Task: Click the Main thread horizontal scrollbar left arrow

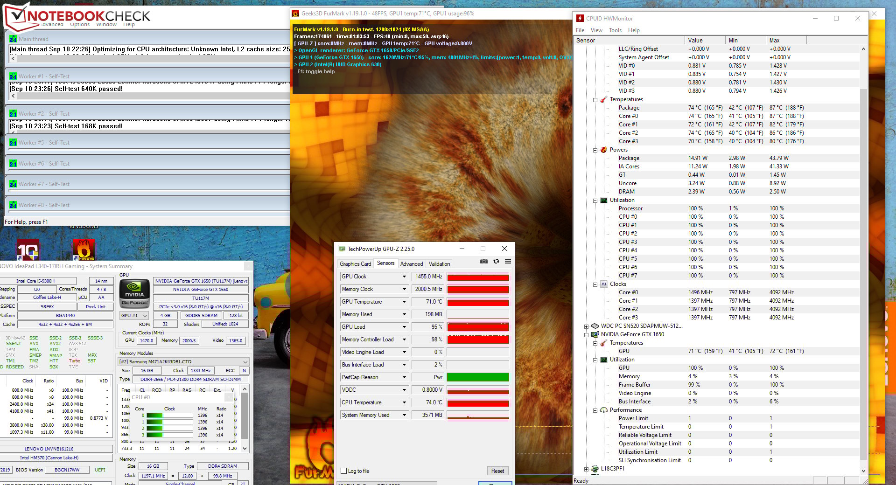Action: click(13, 59)
